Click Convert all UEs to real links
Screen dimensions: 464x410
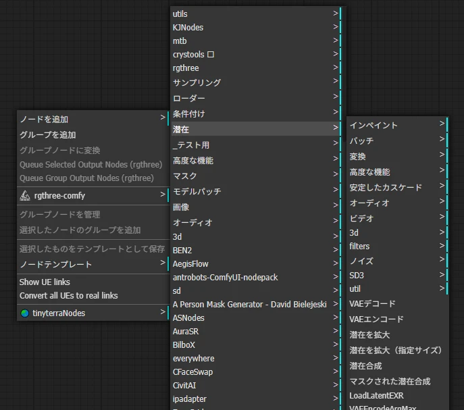[x=68, y=295]
